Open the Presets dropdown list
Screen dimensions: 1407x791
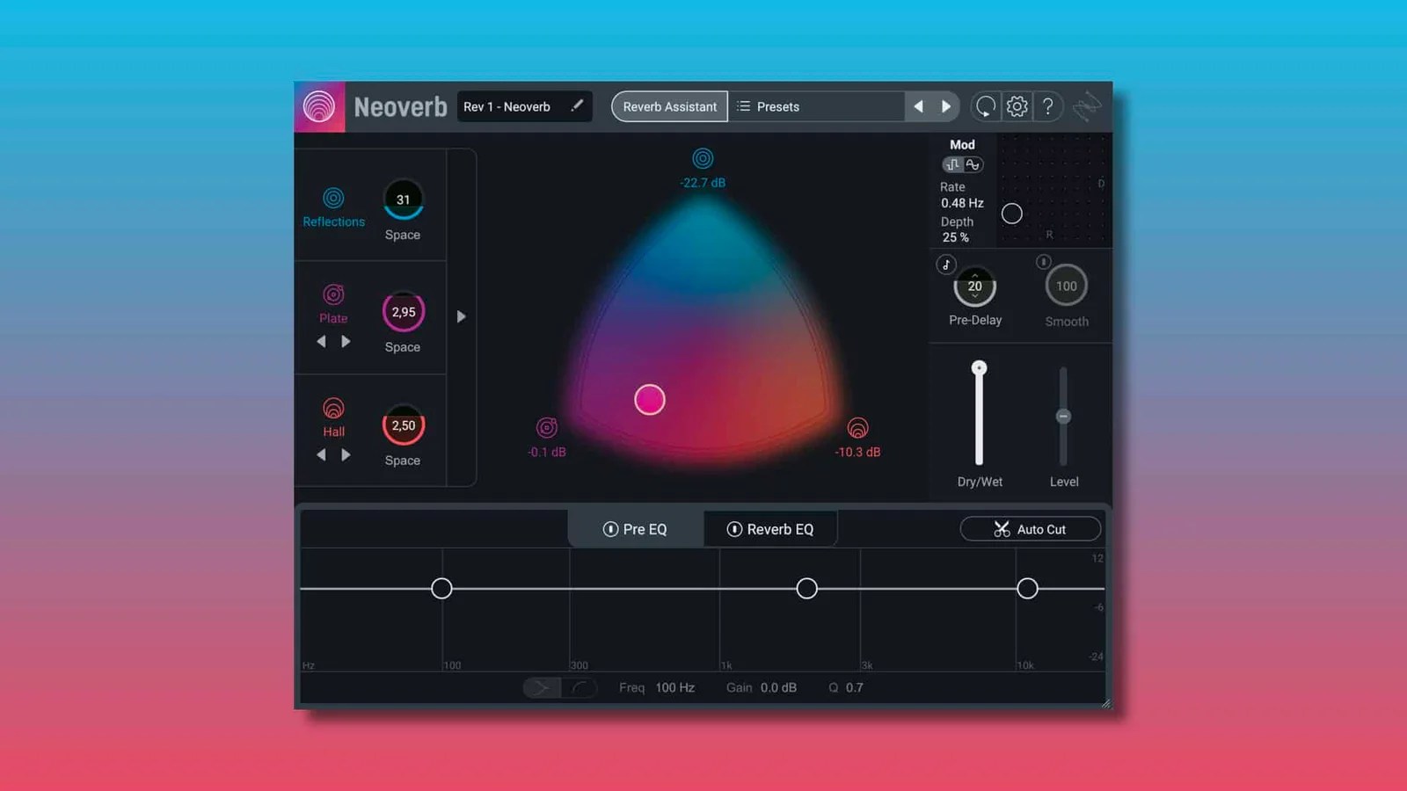(x=816, y=106)
